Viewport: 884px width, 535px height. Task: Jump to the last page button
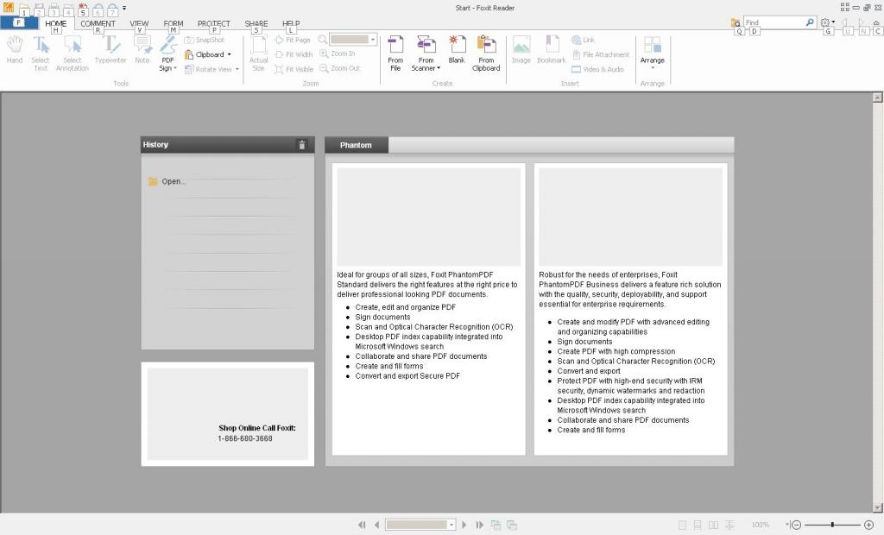[x=479, y=525]
